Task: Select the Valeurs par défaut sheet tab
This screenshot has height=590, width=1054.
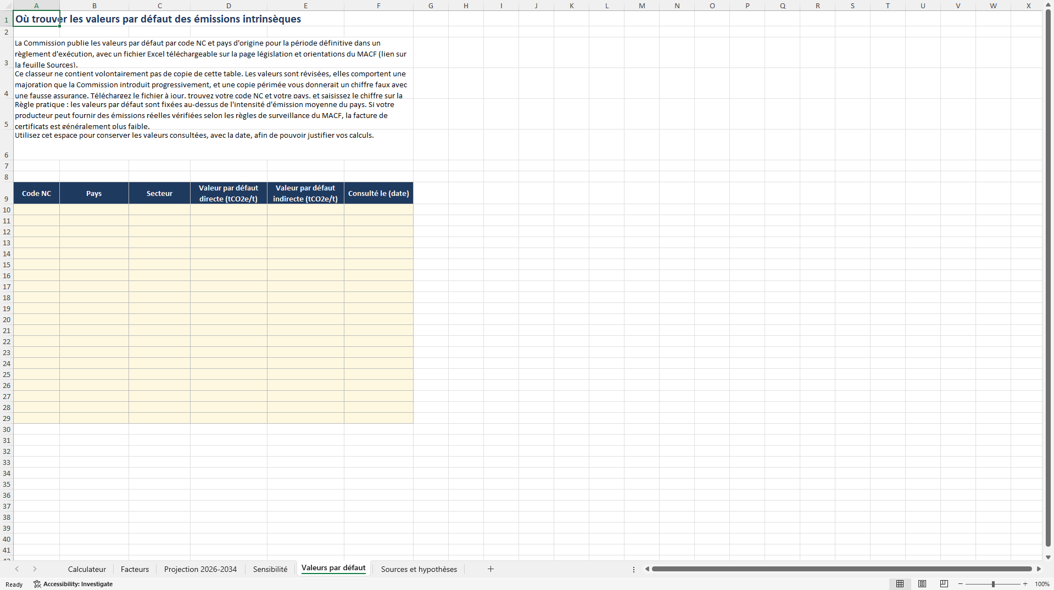Action: [x=333, y=568]
